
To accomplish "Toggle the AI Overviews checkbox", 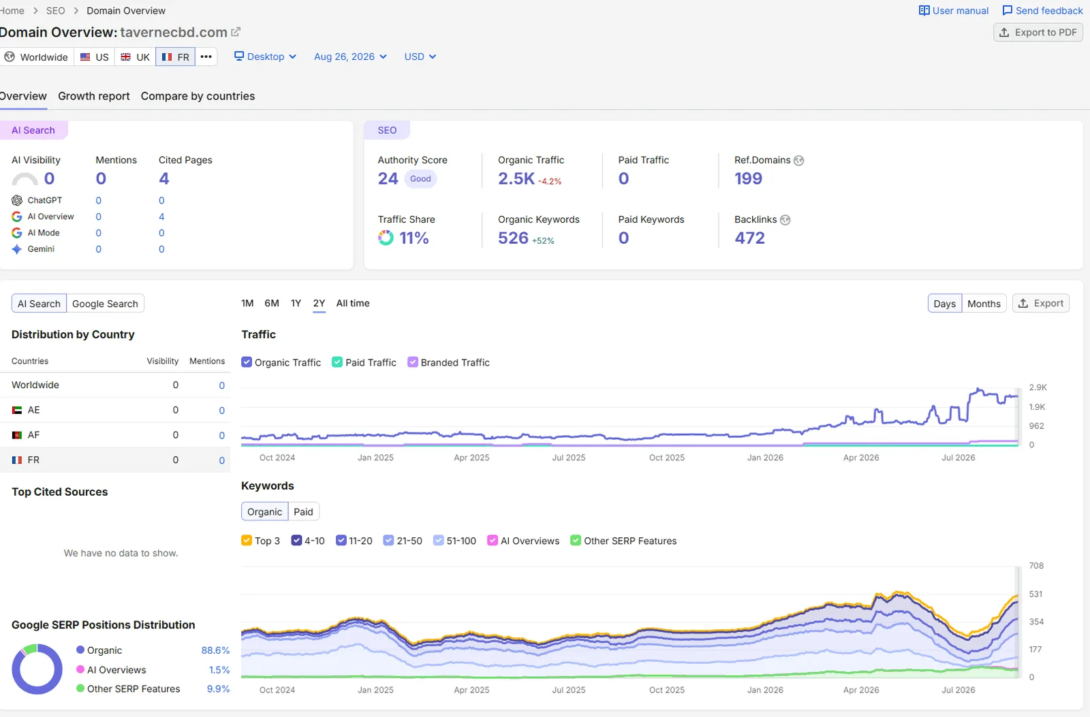I will click(493, 541).
